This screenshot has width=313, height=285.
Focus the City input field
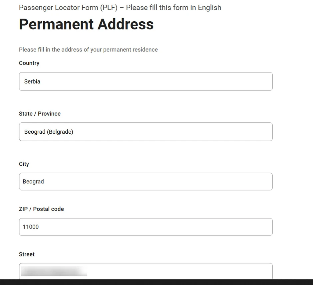tap(146, 182)
